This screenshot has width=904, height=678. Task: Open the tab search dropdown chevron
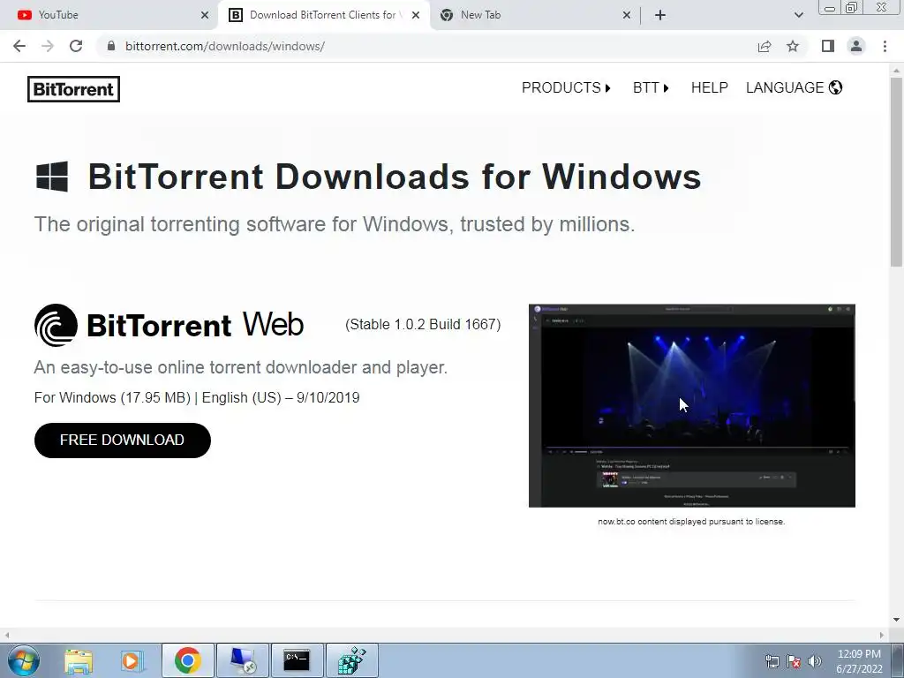tap(798, 15)
